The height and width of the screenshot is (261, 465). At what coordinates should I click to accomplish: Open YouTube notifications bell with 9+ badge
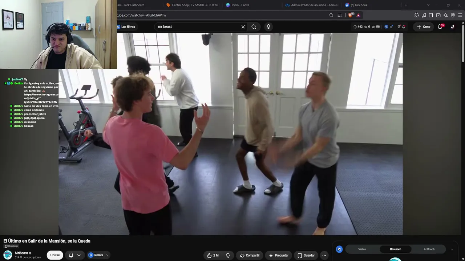point(440,26)
